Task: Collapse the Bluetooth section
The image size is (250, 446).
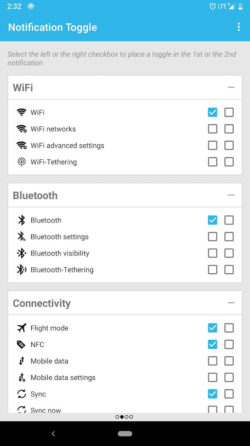Action: pyautogui.click(x=231, y=195)
